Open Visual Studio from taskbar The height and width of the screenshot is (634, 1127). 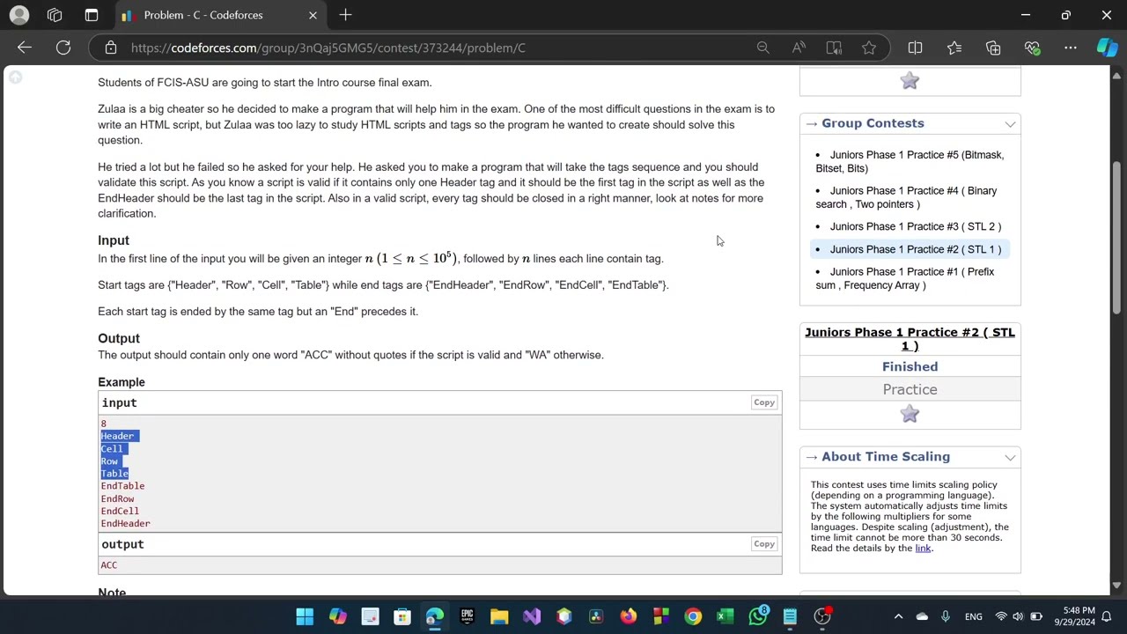pos(532,616)
